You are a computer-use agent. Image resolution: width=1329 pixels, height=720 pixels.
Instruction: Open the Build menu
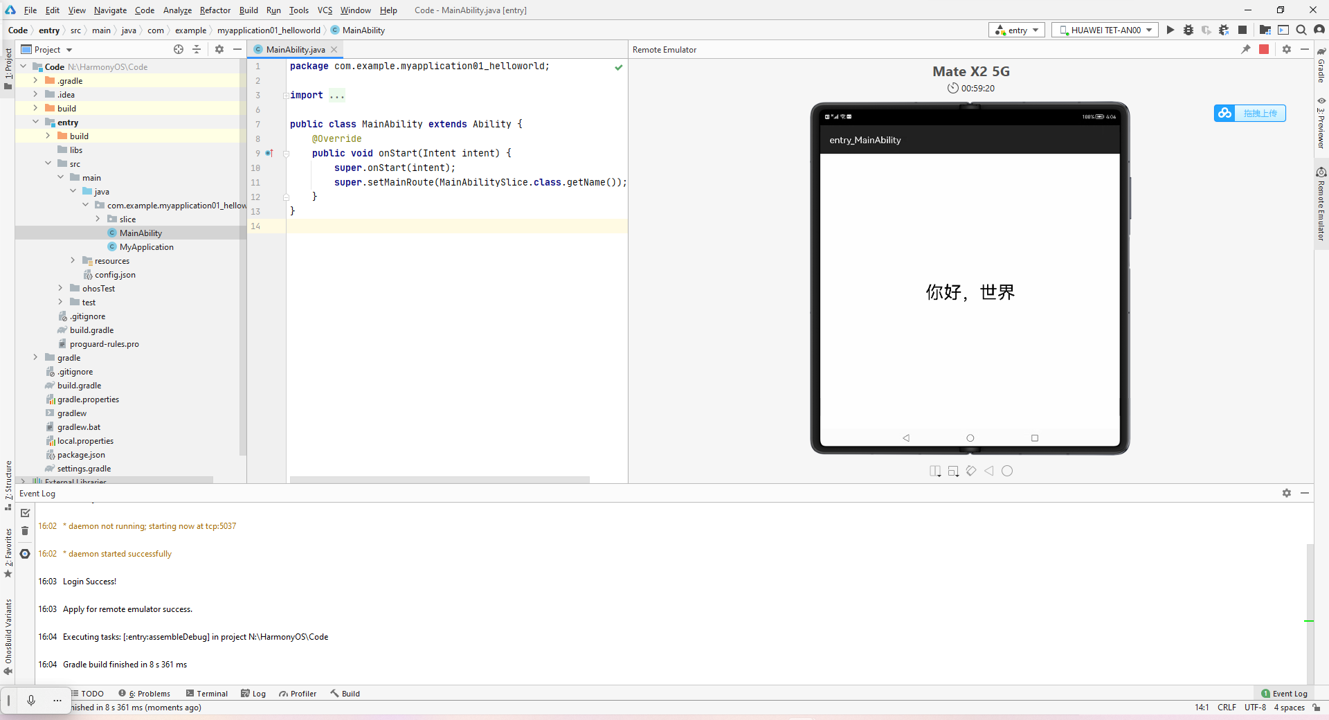248,10
